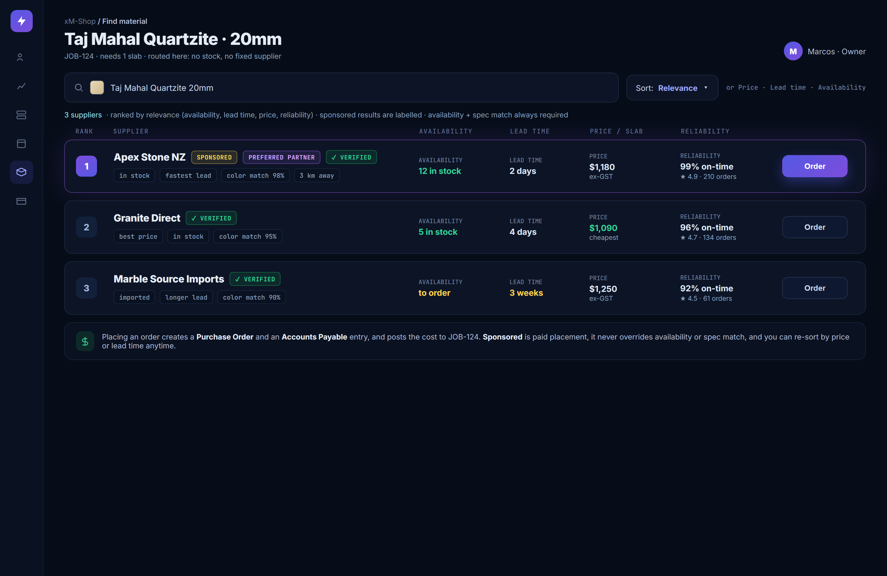Click the Sort dropdown arrow
Image resolution: width=887 pixels, height=576 pixels.
click(705, 88)
